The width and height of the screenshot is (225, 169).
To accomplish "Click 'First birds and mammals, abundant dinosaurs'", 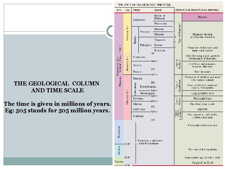I will pos(202,65).
